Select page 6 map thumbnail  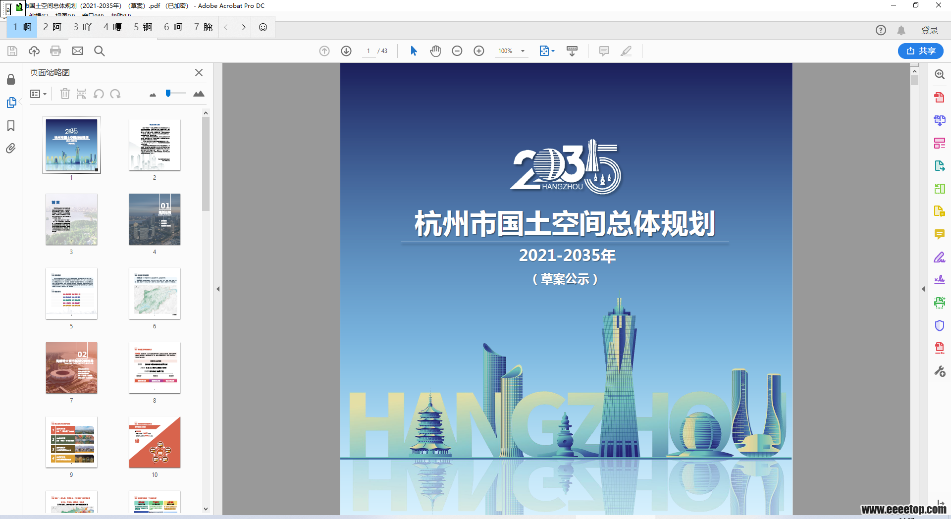point(155,294)
